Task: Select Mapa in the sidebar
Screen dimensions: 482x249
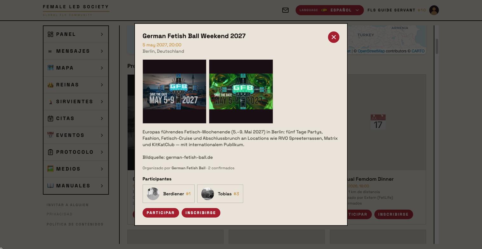Action: click(76, 68)
